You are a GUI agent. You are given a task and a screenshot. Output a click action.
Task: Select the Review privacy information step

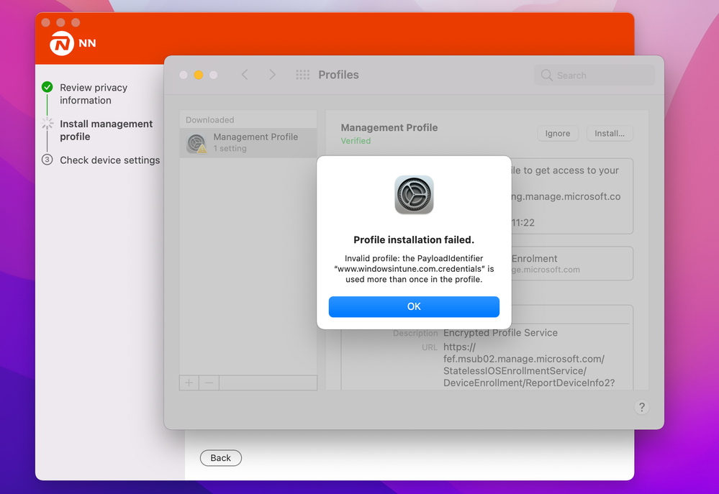tap(94, 94)
